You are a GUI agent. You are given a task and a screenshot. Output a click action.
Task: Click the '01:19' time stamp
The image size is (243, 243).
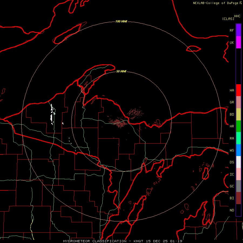(176, 241)
